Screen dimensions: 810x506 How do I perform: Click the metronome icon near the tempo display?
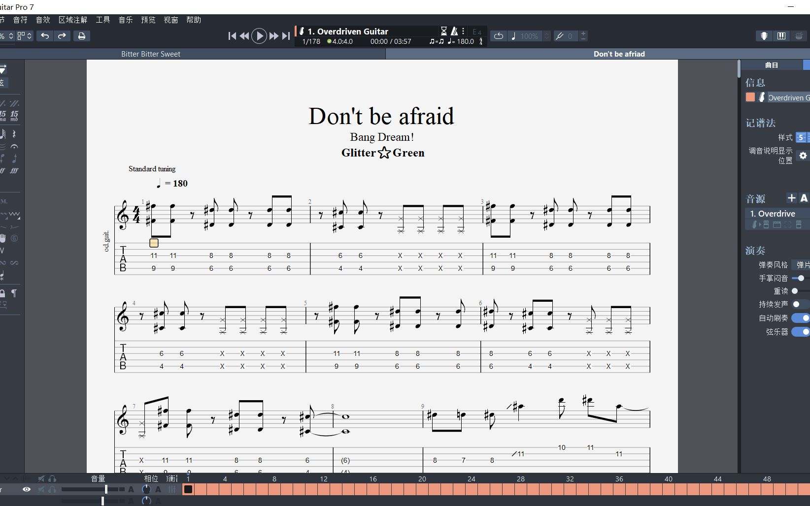454,31
